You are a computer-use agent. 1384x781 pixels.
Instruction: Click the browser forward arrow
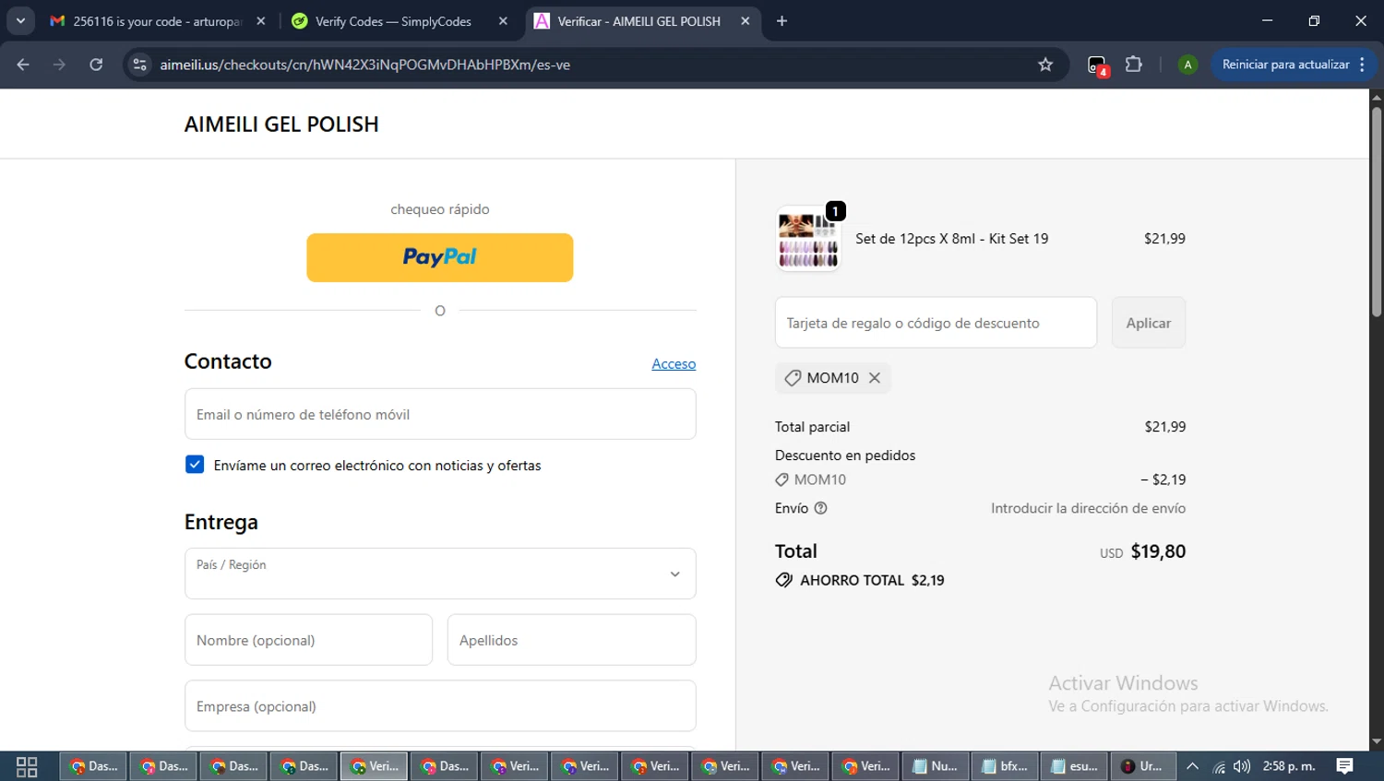60,65
